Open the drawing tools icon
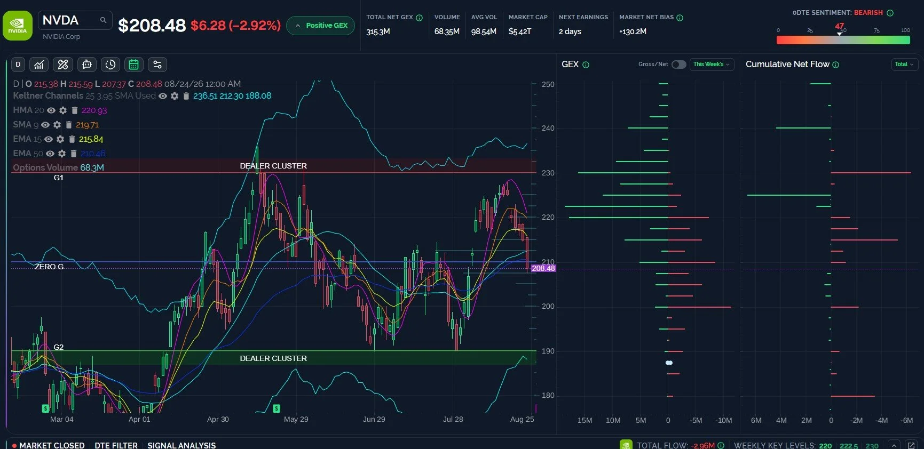The image size is (924, 449). point(63,65)
